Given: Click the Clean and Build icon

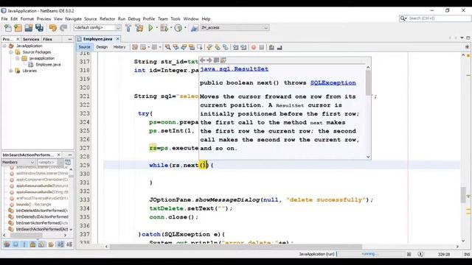Looking at the screenshot, I should [139, 28].
